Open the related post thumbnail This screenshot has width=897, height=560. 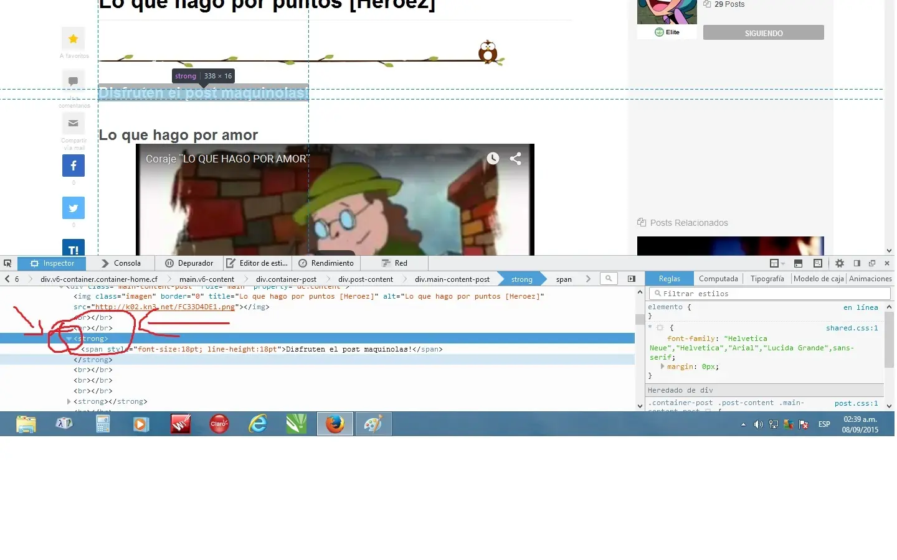[731, 246]
